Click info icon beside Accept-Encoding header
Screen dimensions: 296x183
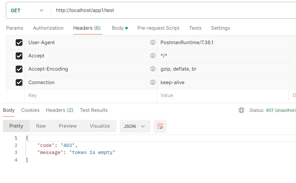[x=153, y=69]
